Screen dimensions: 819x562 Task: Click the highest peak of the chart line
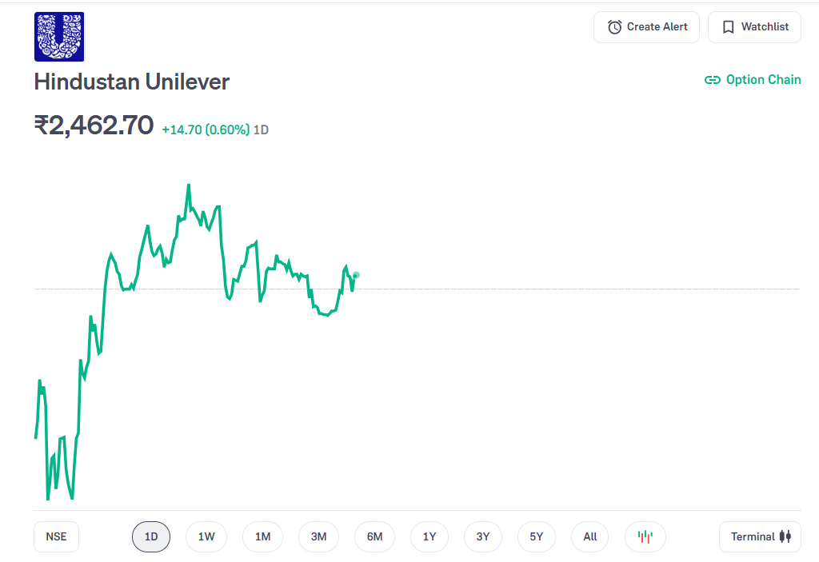tap(188, 185)
